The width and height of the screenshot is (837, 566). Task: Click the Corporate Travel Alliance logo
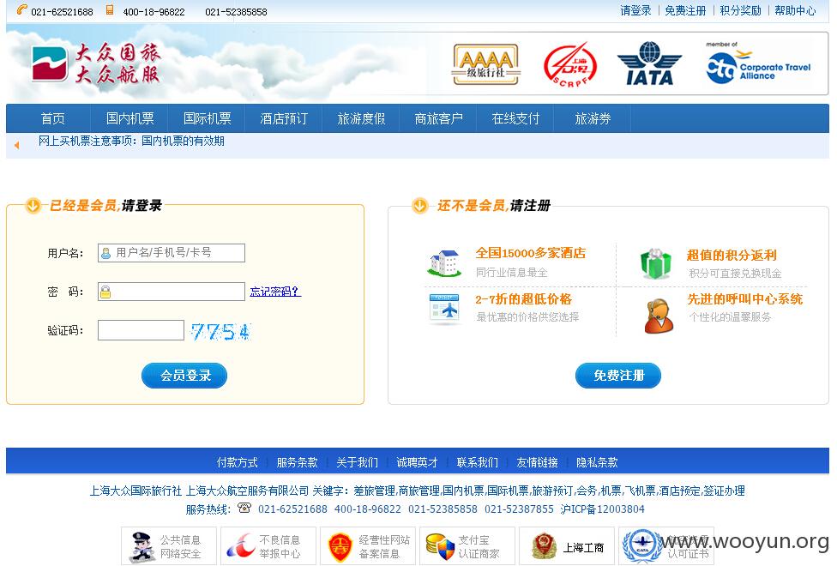[758, 63]
